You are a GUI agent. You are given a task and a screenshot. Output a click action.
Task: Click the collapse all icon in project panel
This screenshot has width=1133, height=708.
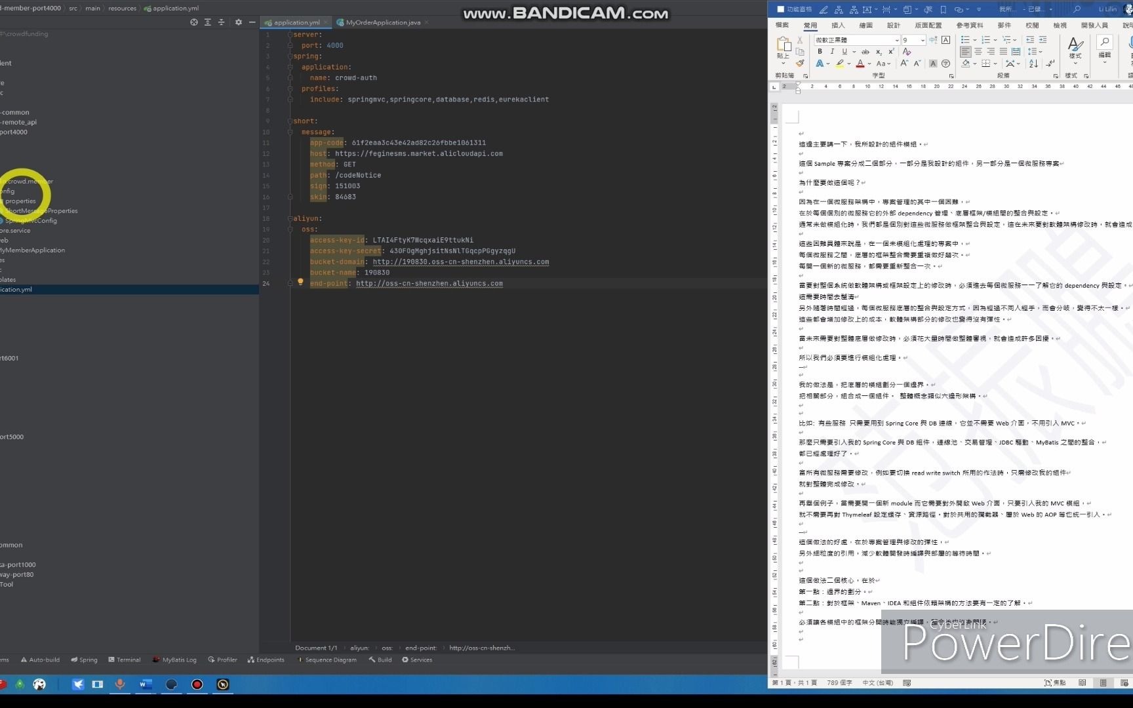tap(221, 22)
